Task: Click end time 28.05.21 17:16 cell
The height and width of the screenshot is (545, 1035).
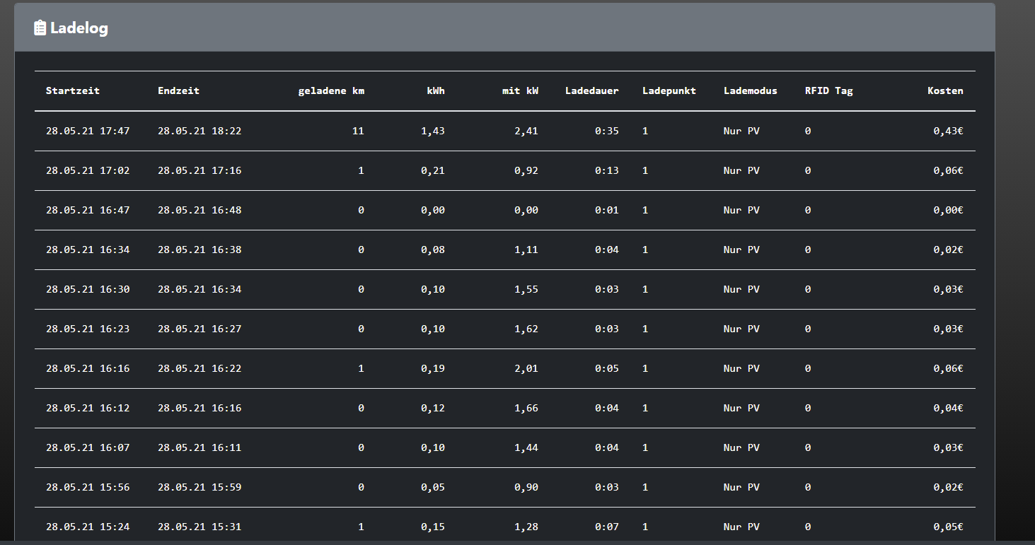Action: (x=200, y=170)
